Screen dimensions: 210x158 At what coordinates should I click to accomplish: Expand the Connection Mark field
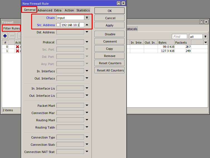pos(87,113)
